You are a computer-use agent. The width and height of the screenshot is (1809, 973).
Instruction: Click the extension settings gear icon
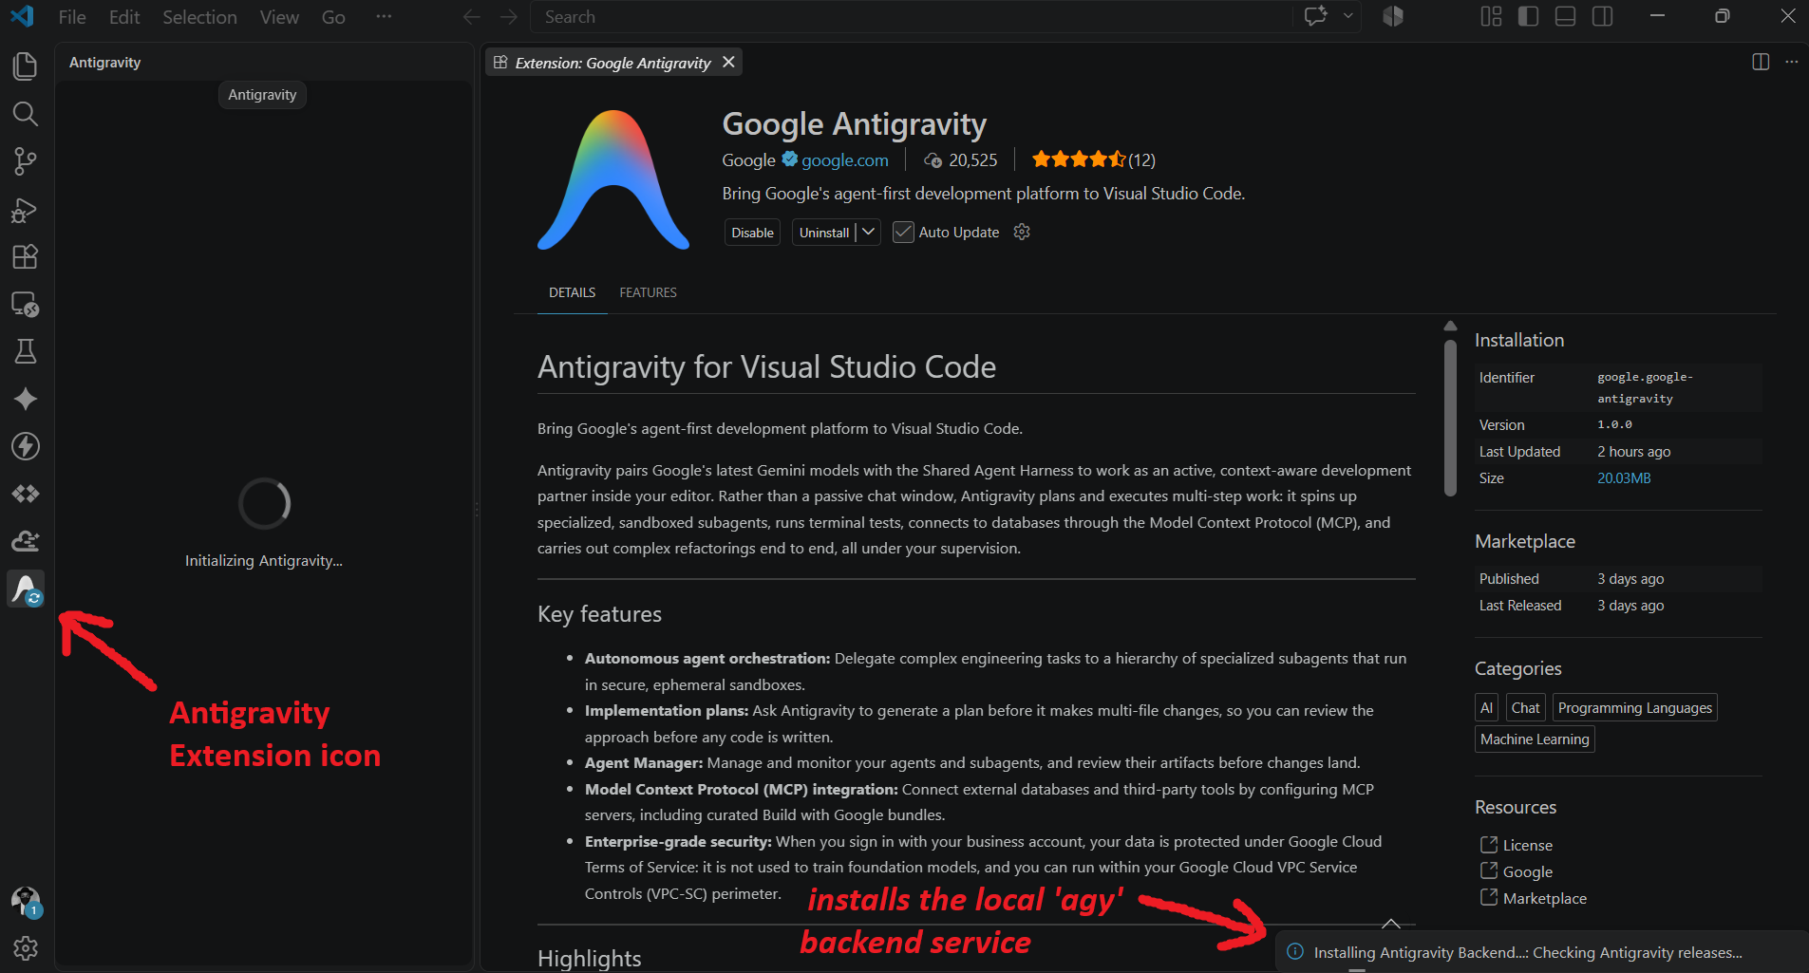click(x=1022, y=232)
